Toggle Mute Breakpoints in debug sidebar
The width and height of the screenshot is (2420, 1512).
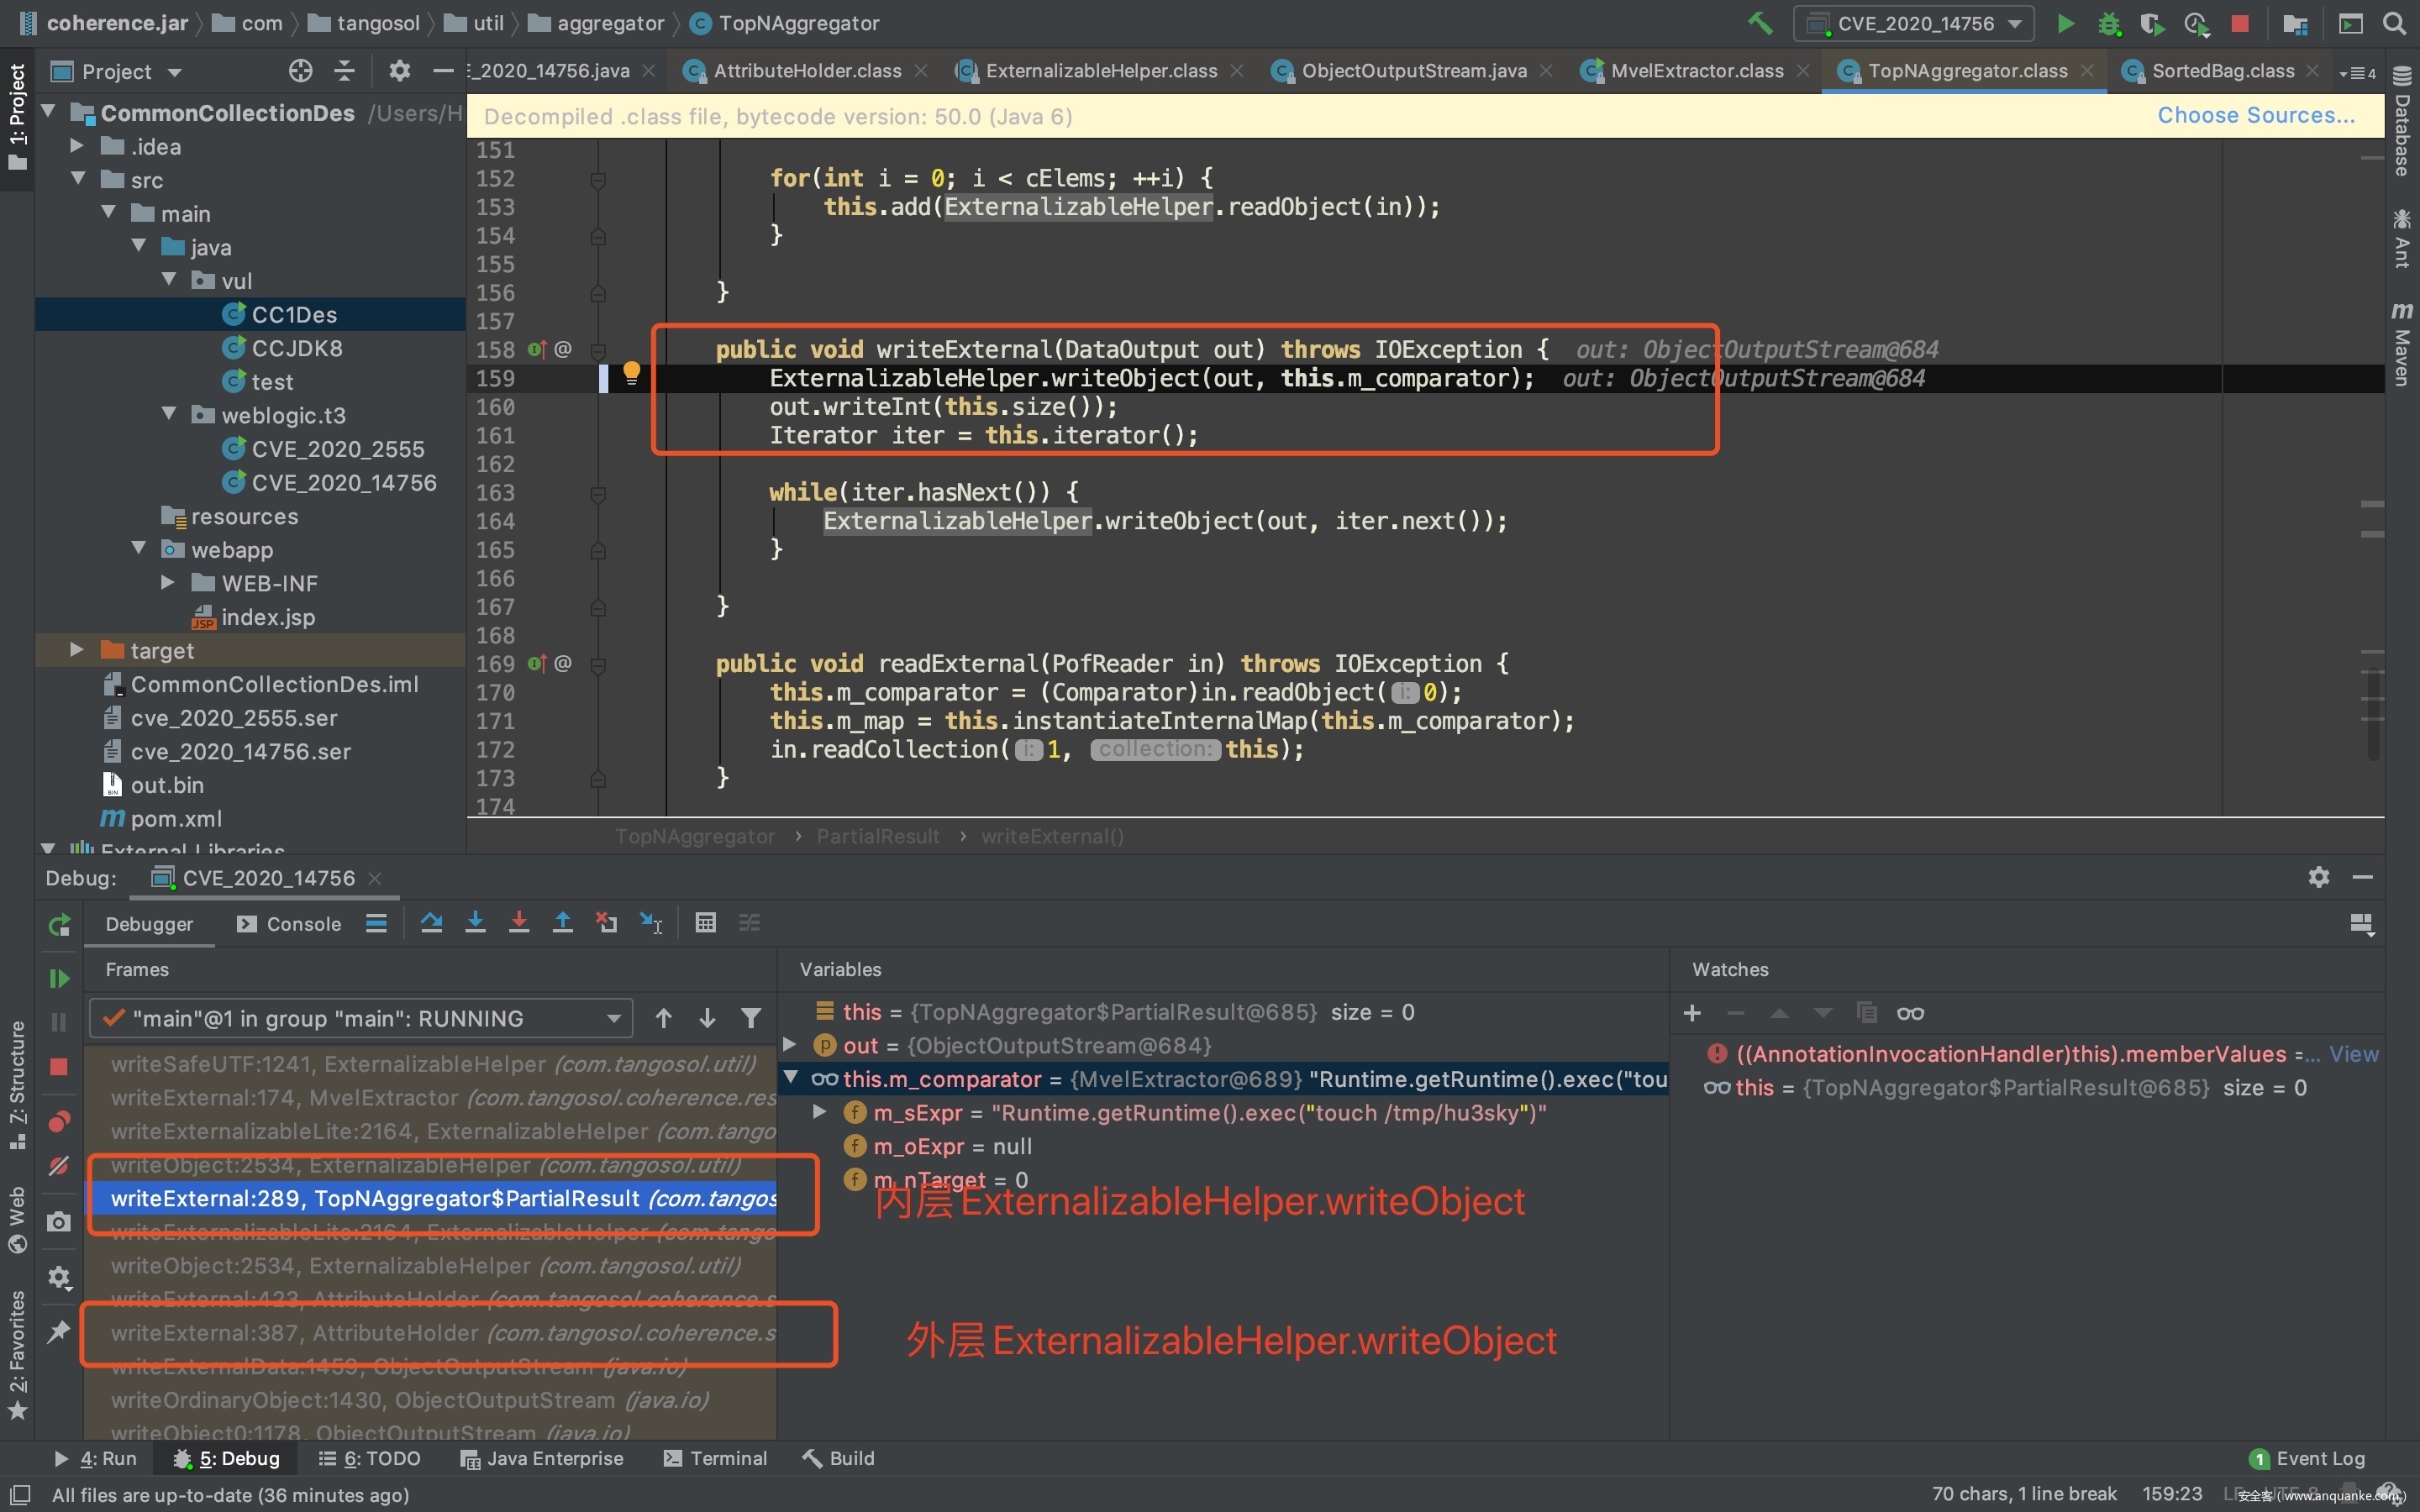(x=59, y=1166)
